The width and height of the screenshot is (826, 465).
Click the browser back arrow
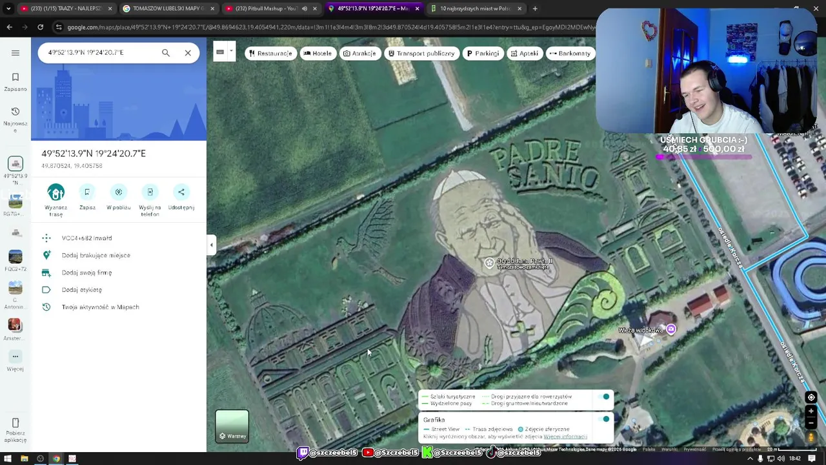click(x=9, y=27)
